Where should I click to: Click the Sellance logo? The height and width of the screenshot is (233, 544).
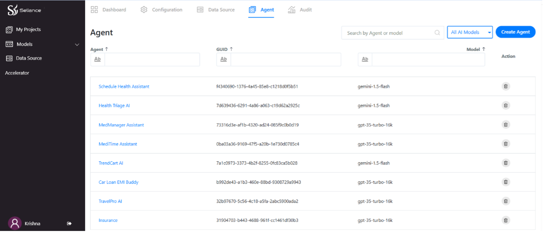[x=24, y=10]
